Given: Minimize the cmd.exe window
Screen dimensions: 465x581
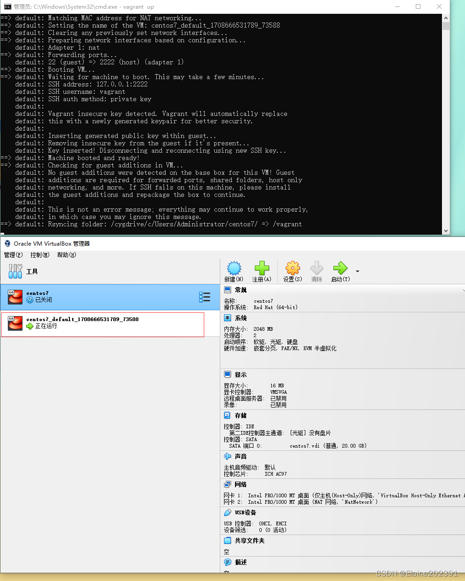Looking at the screenshot, I should pyautogui.click(x=397, y=6).
